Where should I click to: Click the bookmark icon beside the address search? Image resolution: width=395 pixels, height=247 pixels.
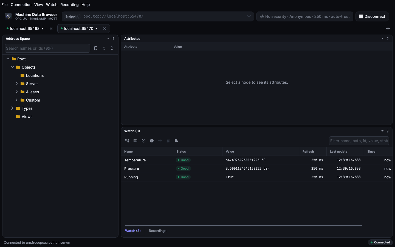click(96, 48)
